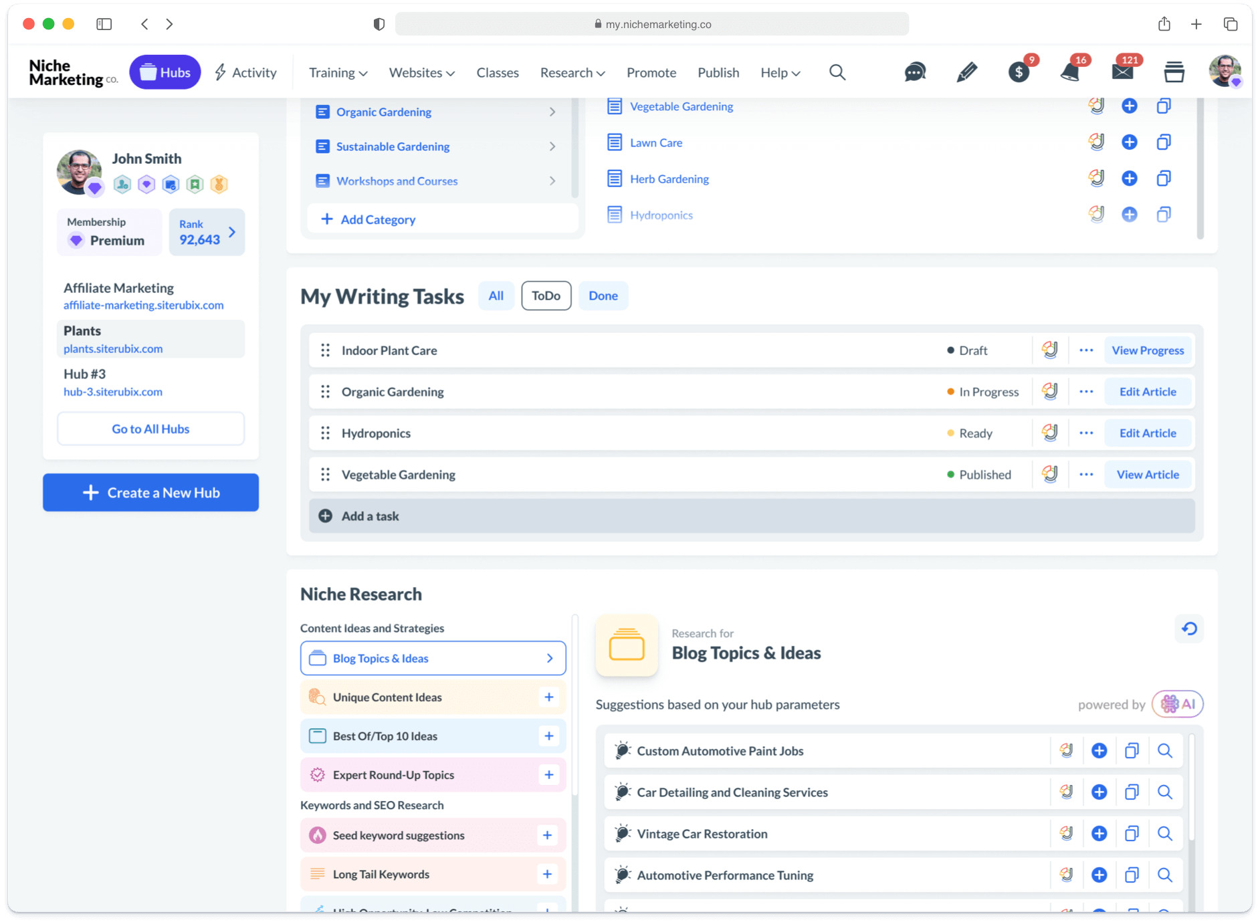1260x924 pixels.
Task: Open the chat messages icon
Action: click(x=914, y=72)
